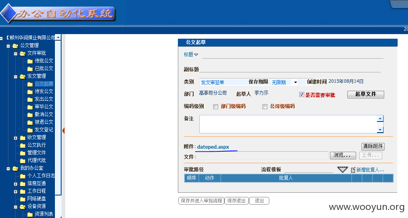The height and width of the screenshot is (218, 408).
Task: Click the 公文执行 folder icon
Action: [23, 145]
